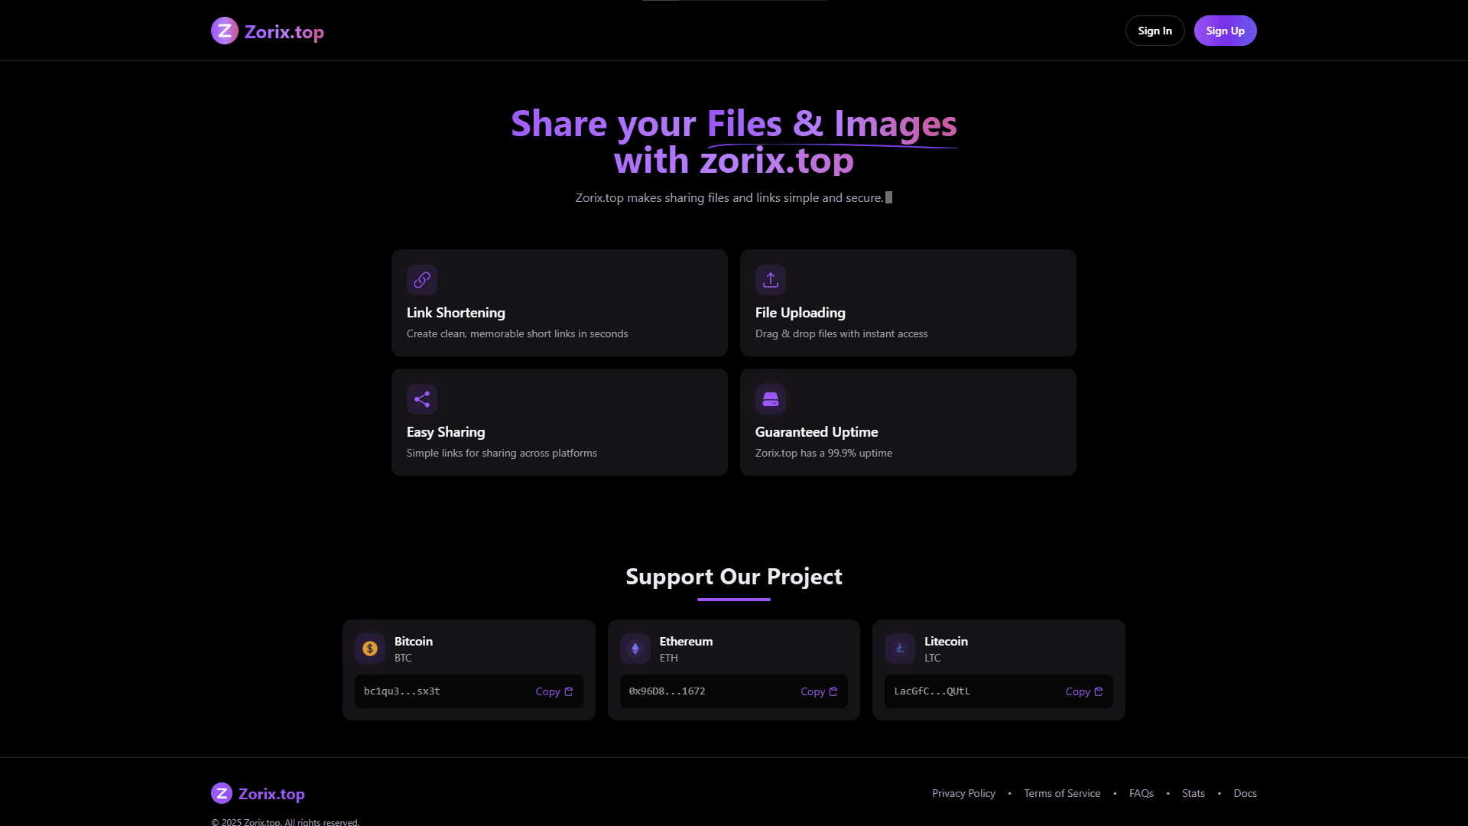Screen dimensions: 1468x826
Task: Click the Sign In button
Action: pos(1155,30)
